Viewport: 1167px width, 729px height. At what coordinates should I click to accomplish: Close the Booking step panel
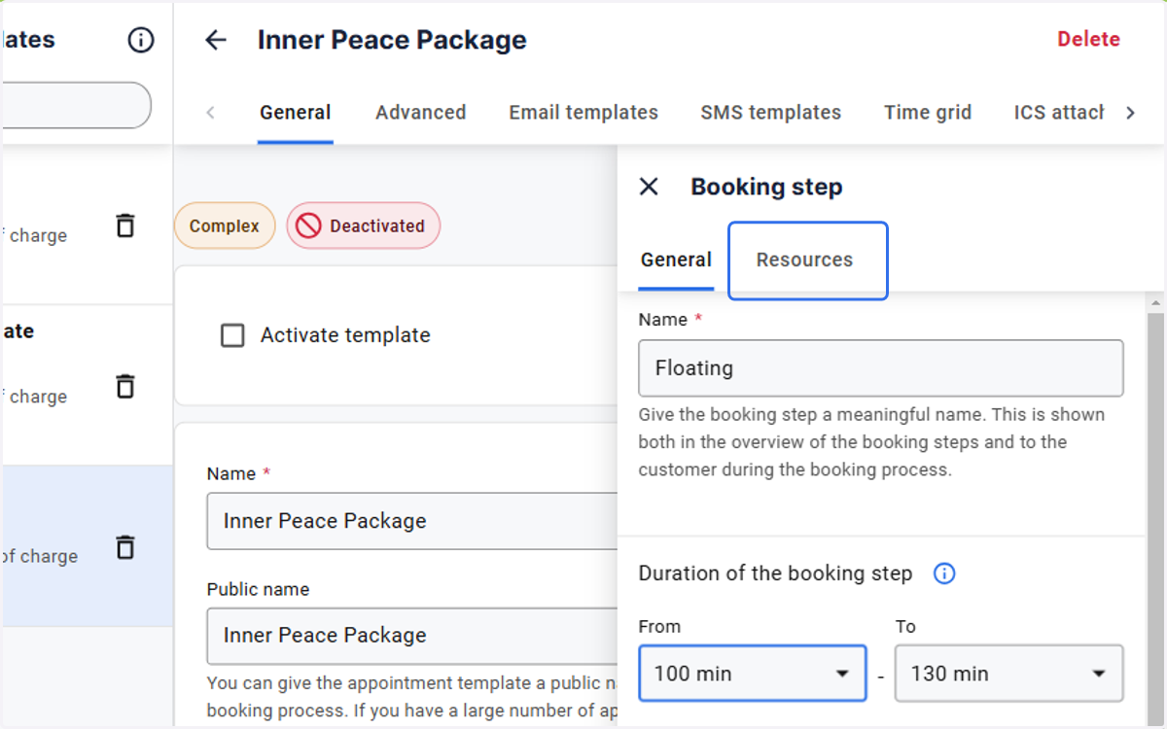tap(649, 187)
